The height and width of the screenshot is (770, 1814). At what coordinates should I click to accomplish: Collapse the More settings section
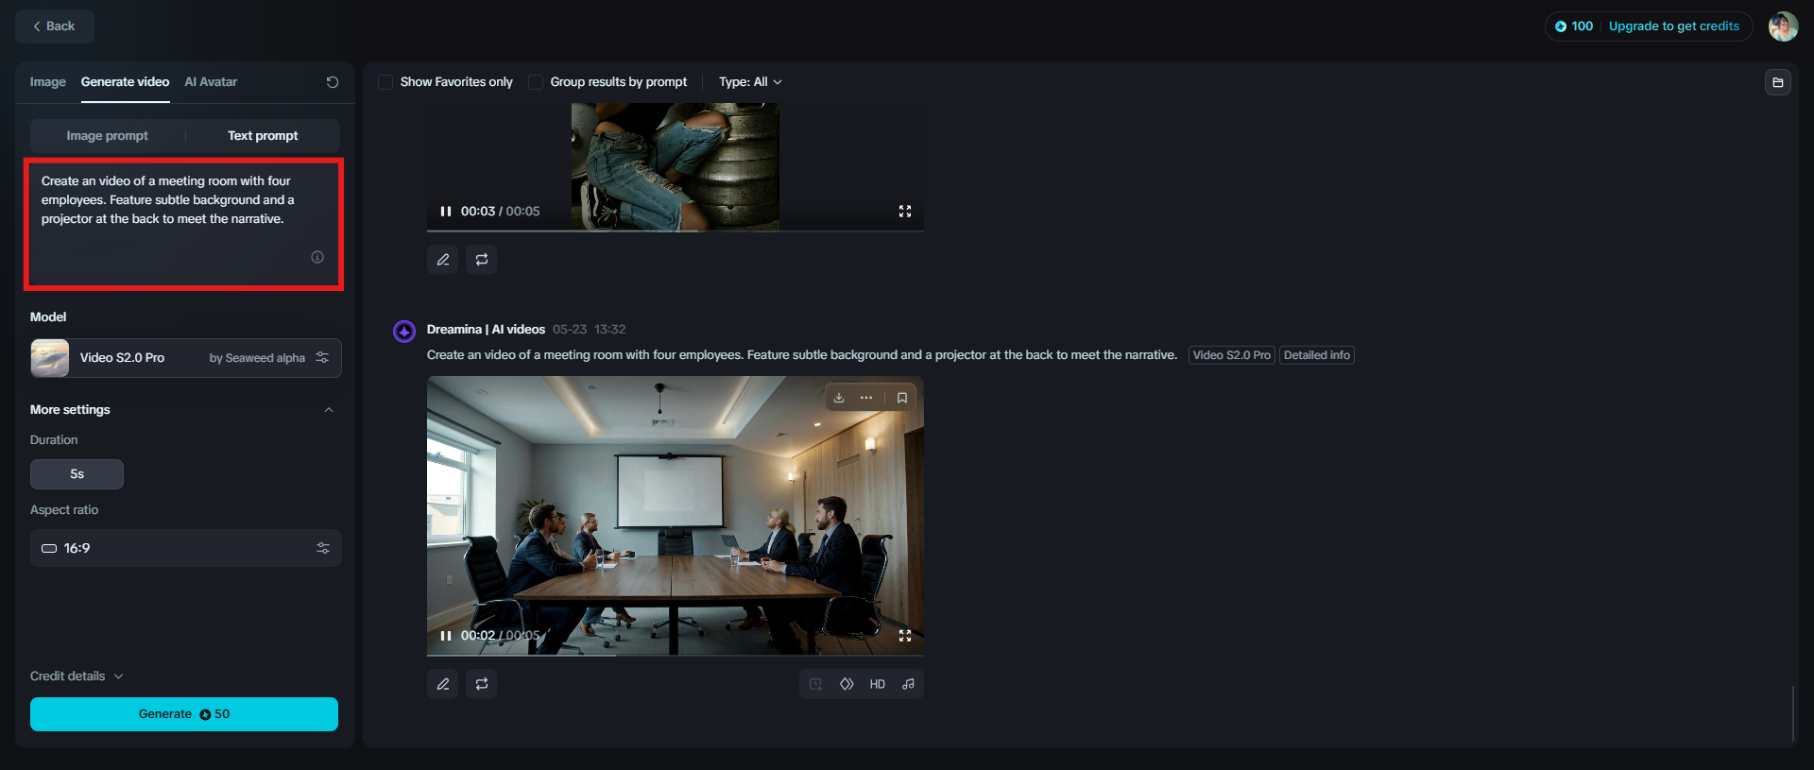[329, 410]
